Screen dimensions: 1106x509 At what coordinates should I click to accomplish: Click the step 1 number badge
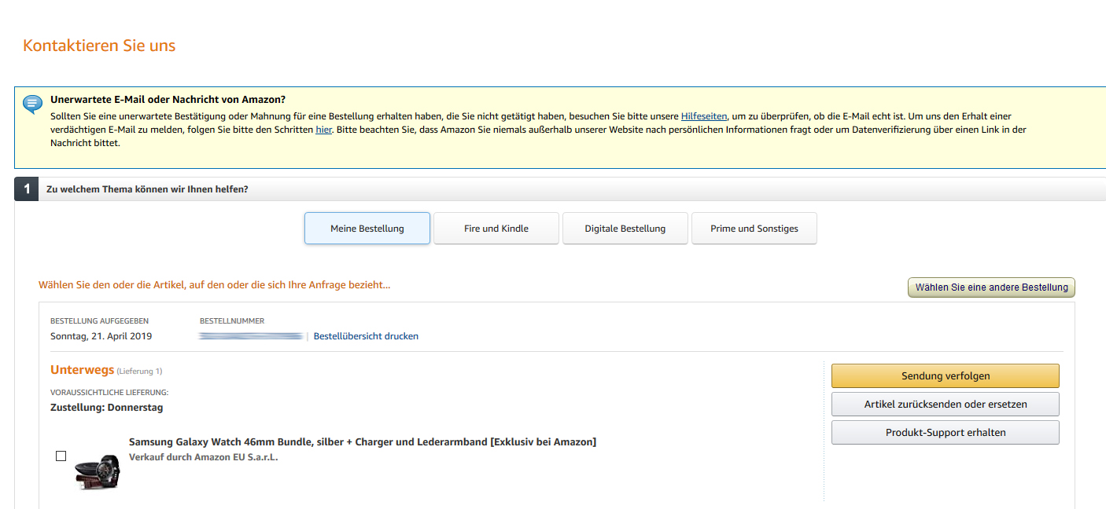point(26,189)
